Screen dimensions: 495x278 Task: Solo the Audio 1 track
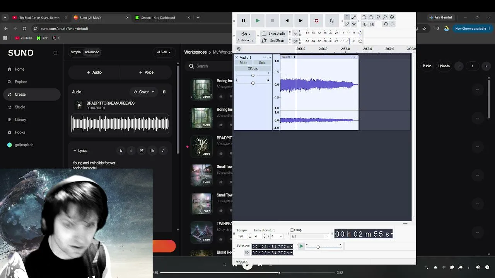point(262,63)
